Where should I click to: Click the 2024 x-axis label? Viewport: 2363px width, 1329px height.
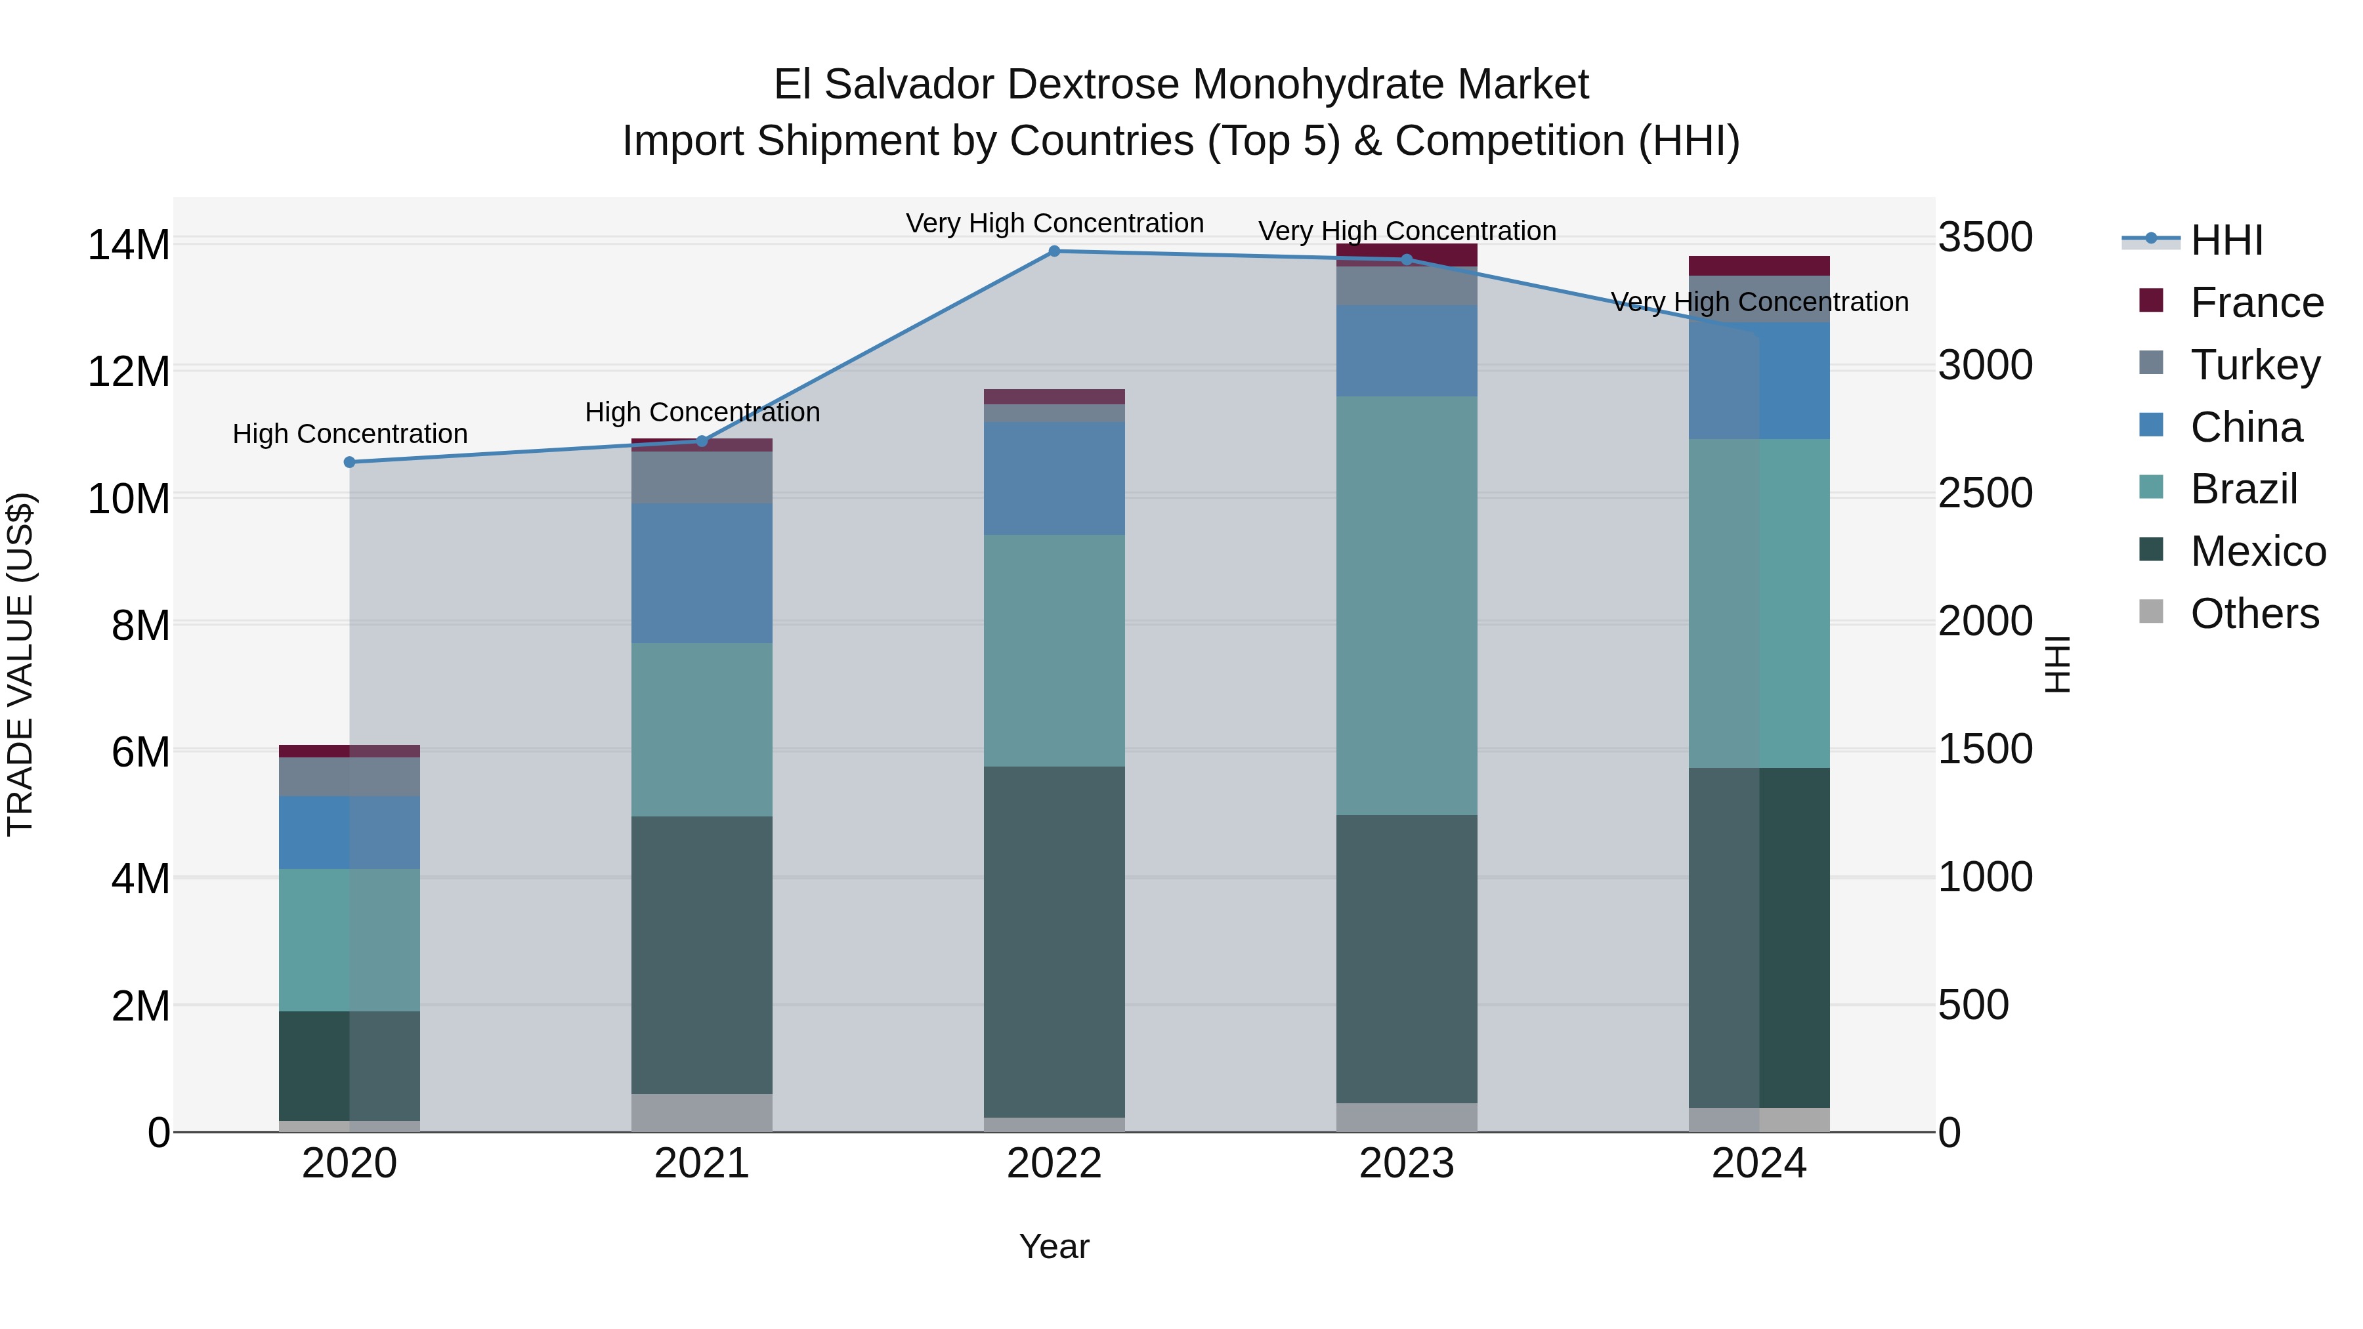[1759, 1164]
